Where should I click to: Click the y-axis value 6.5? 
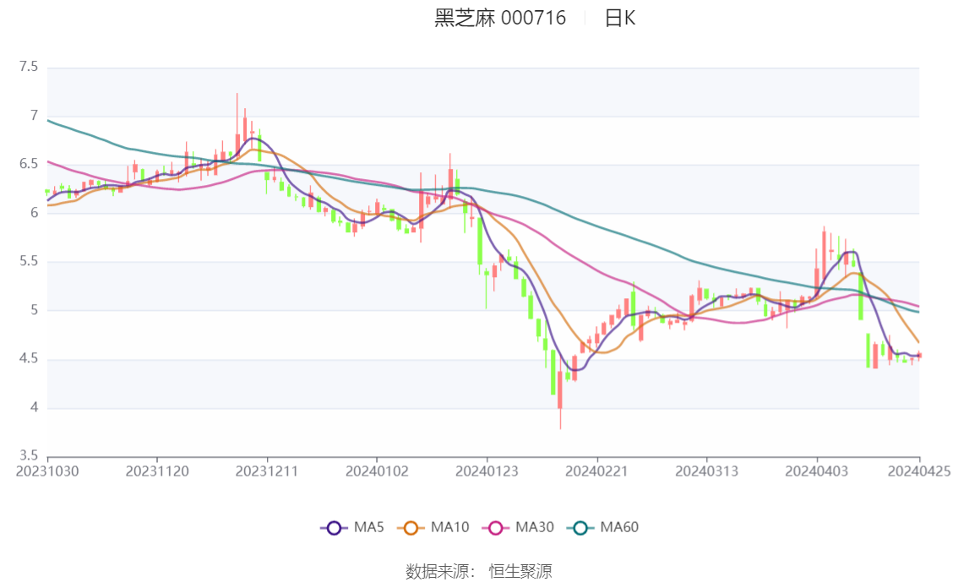click(x=28, y=164)
